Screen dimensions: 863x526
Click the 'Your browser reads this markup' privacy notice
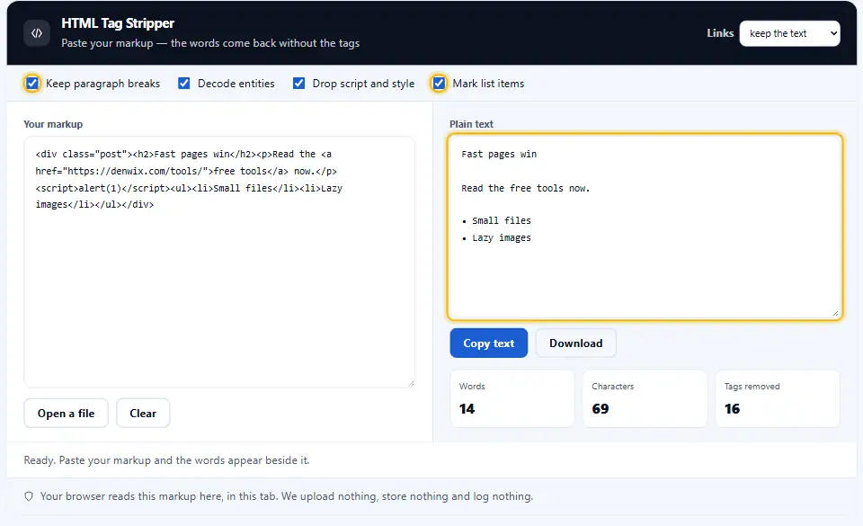(x=287, y=496)
